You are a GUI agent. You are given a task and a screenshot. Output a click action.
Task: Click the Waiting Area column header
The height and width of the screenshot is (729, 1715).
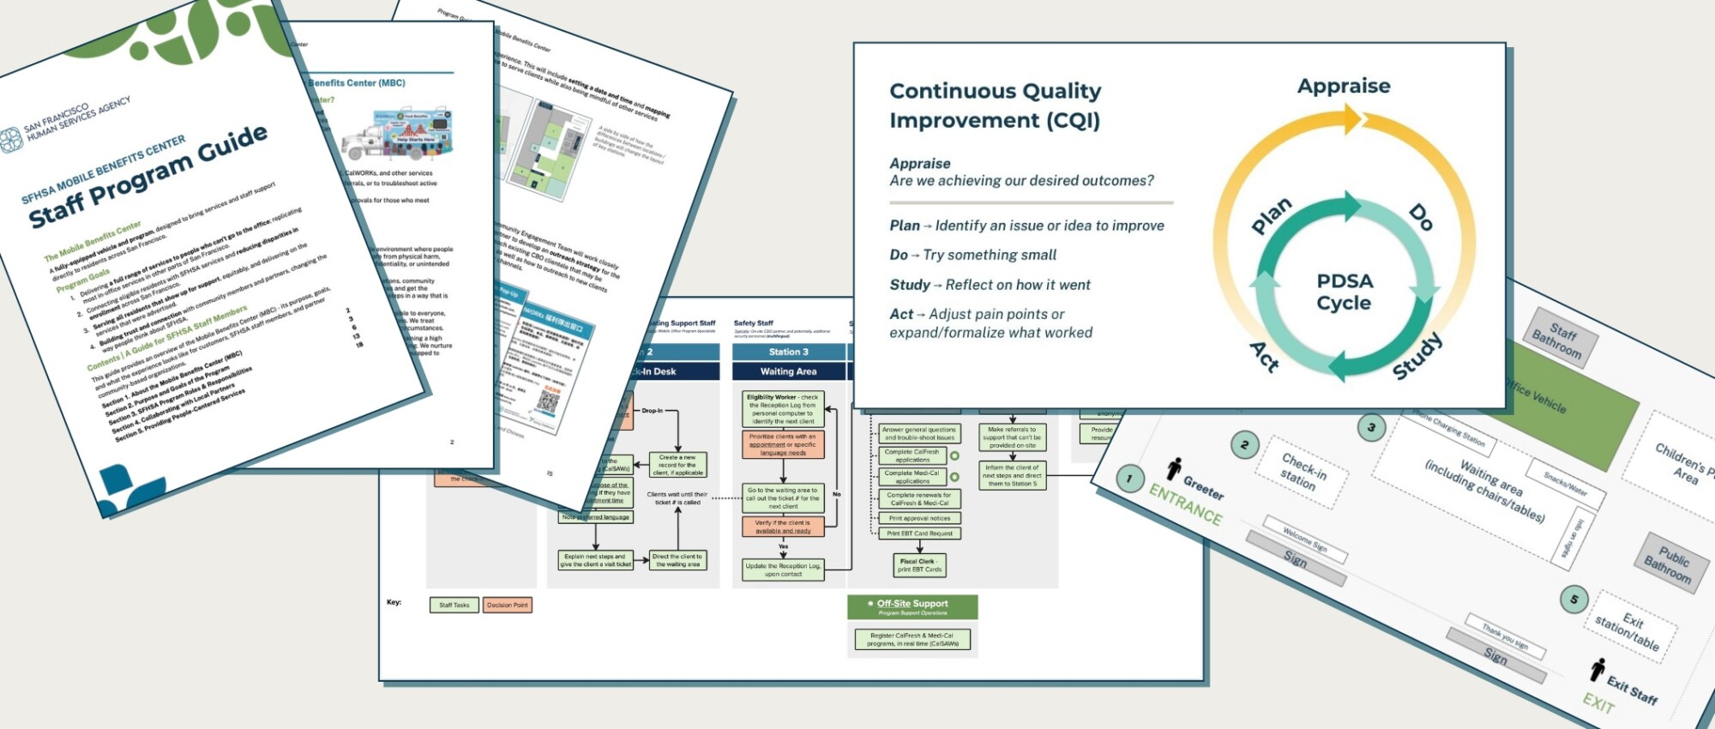(x=788, y=371)
